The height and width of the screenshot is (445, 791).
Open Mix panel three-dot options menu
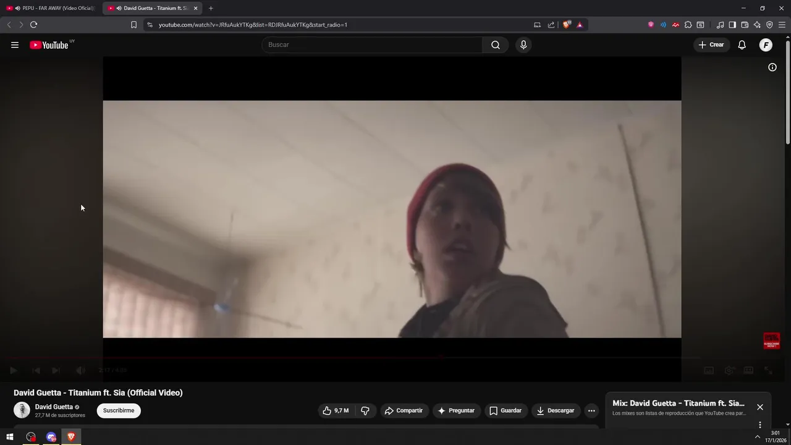point(760,425)
